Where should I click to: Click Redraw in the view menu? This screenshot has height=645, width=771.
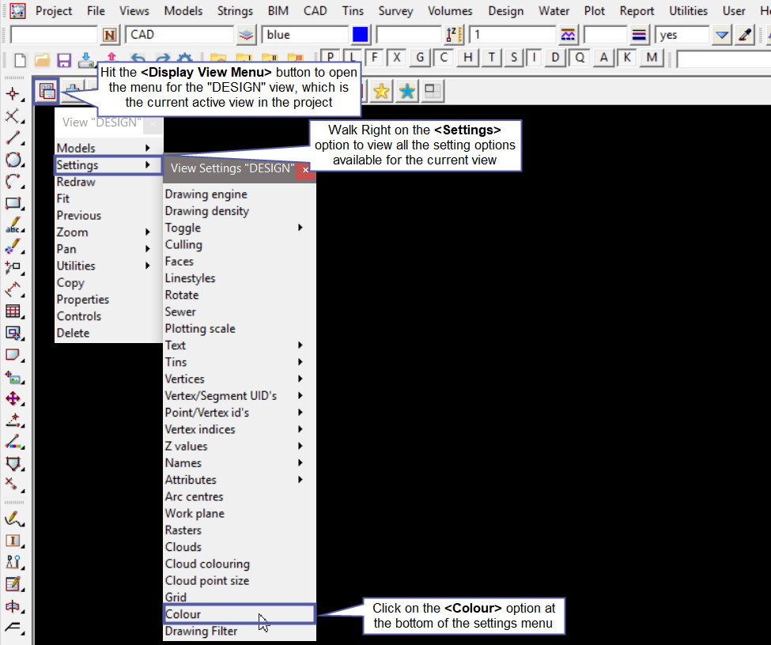[76, 182]
